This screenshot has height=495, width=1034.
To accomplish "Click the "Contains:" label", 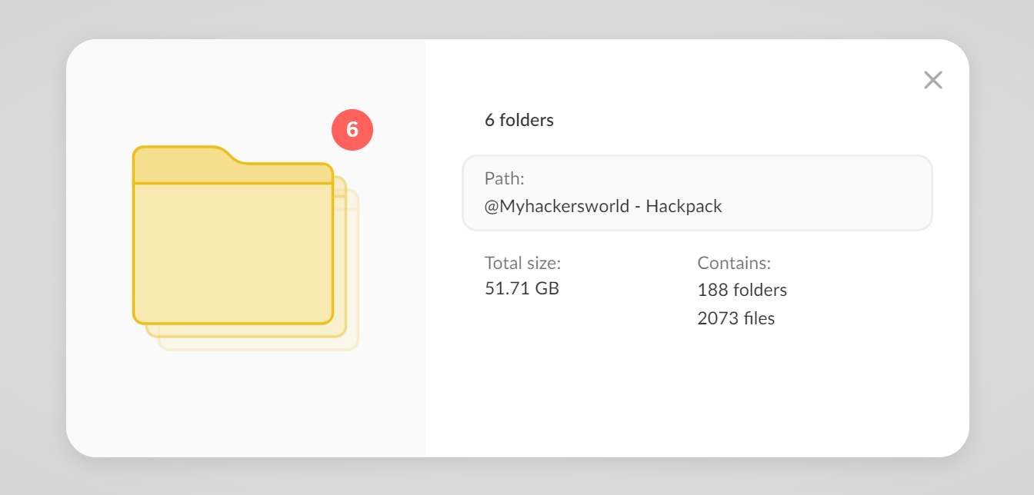I will 733,263.
